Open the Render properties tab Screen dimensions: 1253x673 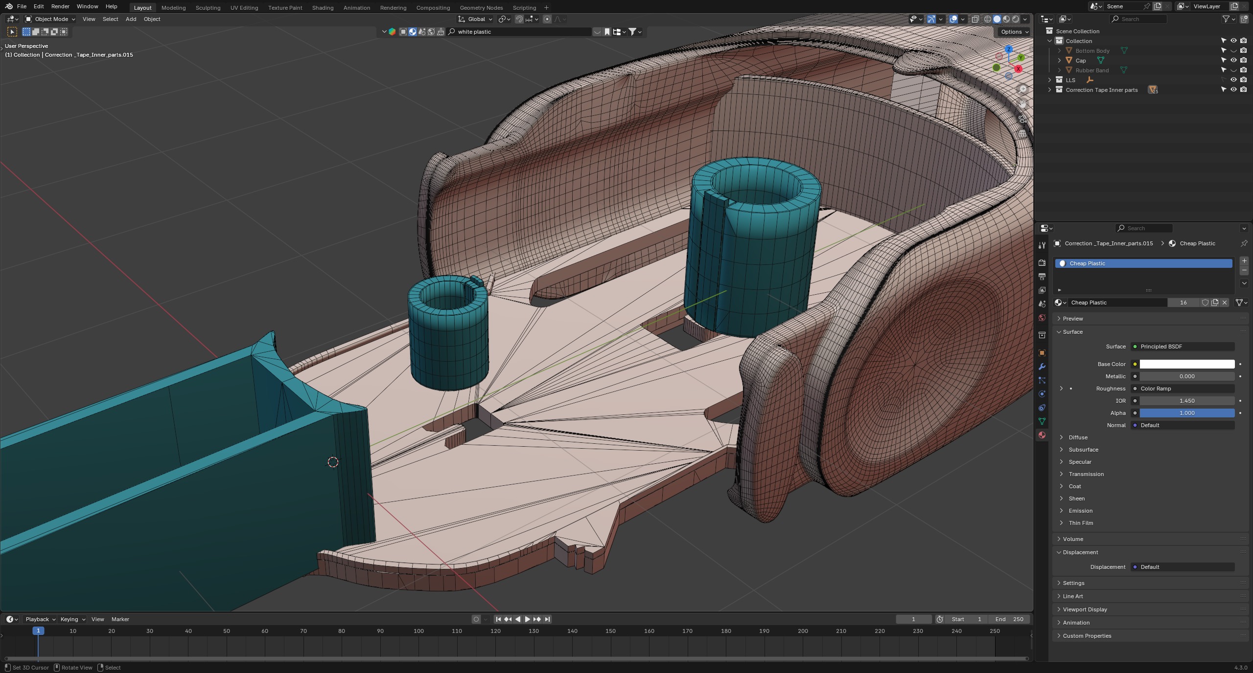(x=1042, y=263)
